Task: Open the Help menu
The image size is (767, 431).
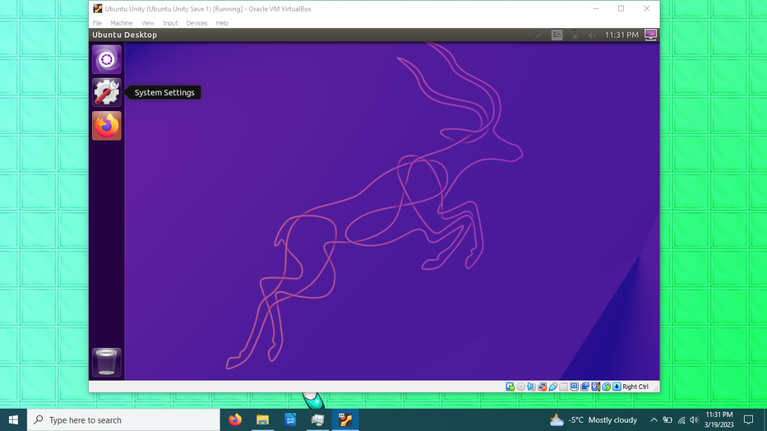Action: coord(222,23)
